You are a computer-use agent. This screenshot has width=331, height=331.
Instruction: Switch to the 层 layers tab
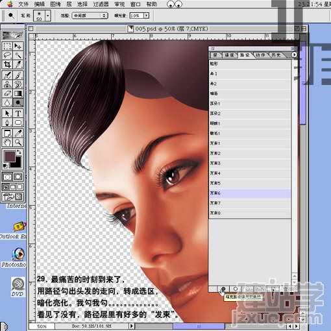215,55
